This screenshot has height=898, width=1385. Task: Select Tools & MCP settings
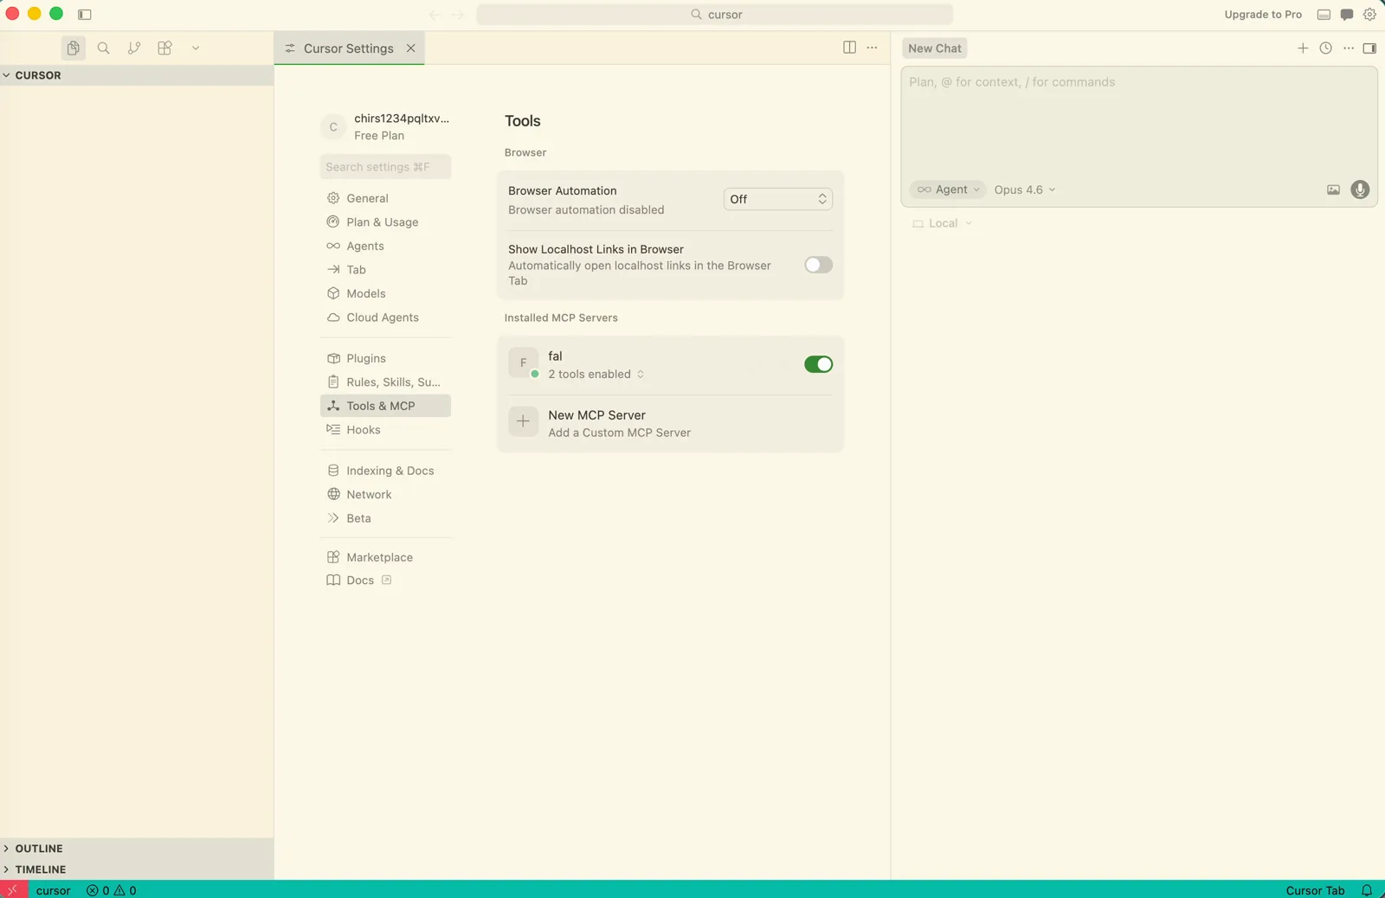385,406
